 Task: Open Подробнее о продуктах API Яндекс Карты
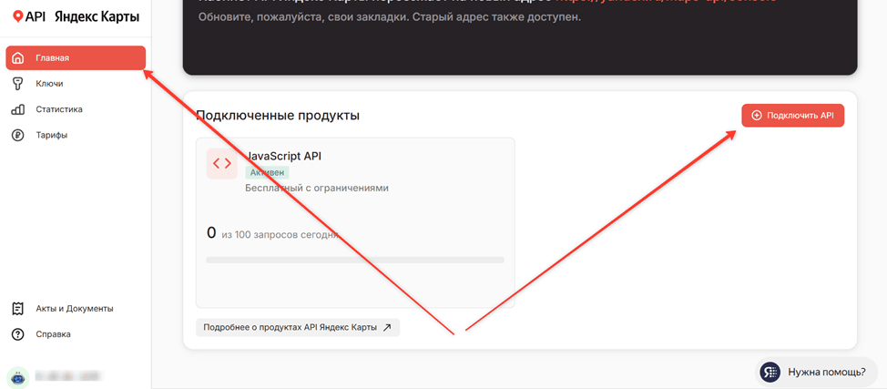[x=298, y=327]
